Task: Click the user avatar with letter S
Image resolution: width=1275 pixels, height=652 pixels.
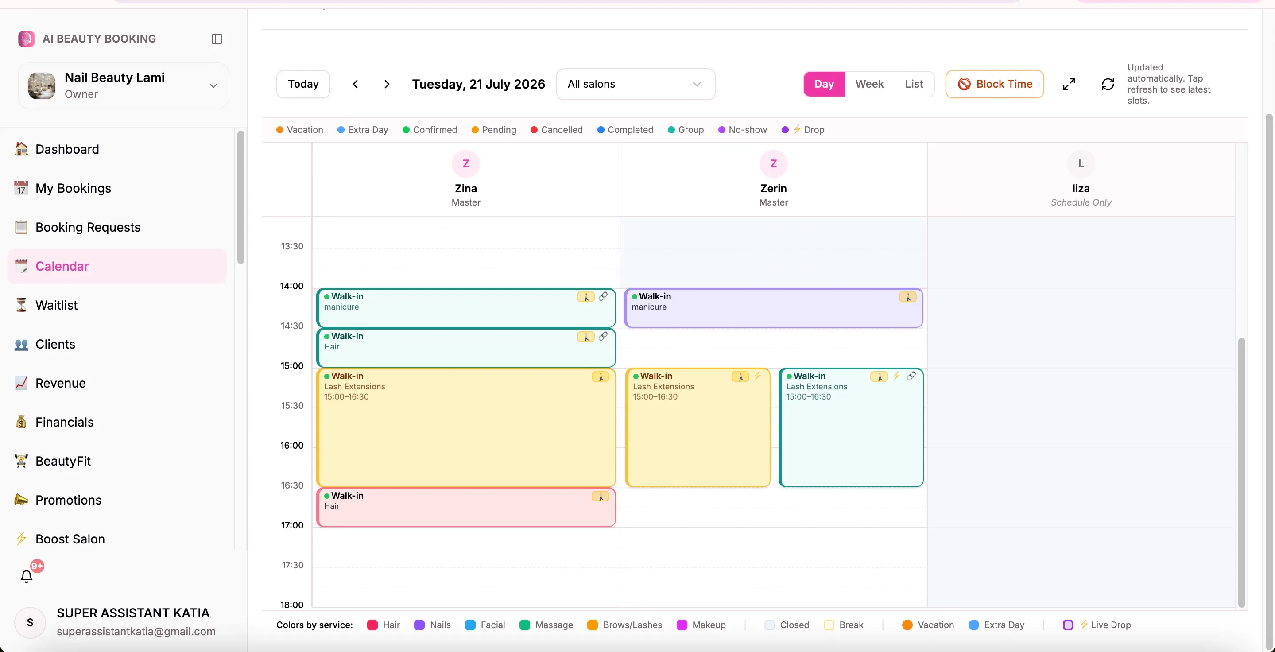Action: click(x=30, y=622)
